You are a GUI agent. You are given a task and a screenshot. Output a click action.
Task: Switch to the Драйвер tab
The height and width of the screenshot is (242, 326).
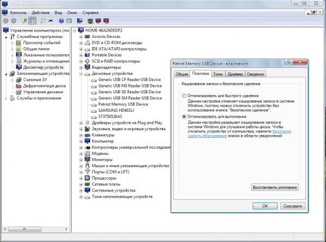tap(235, 74)
